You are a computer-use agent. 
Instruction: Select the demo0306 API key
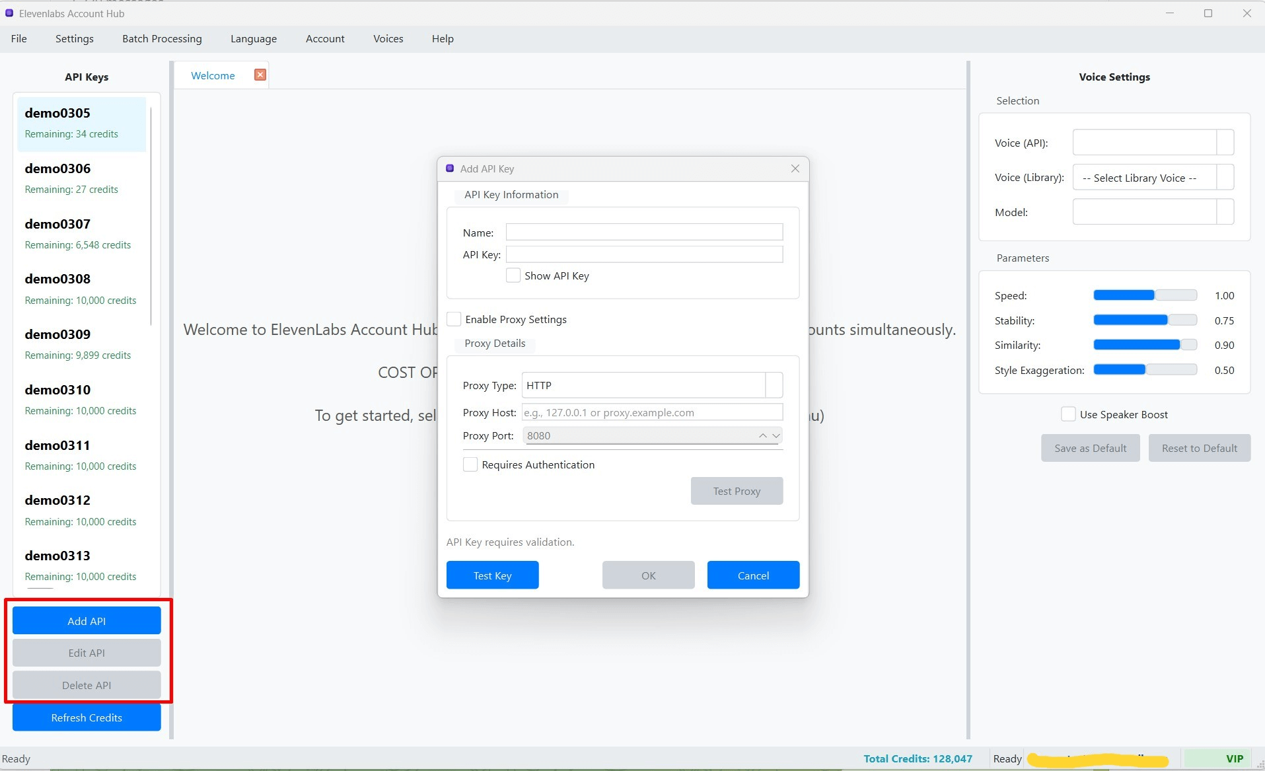click(x=81, y=179)
